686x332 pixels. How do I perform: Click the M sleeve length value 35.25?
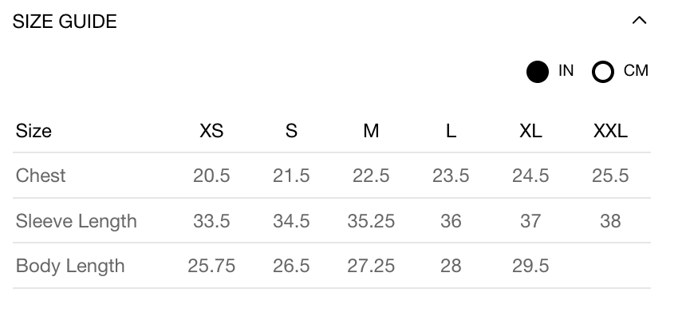tap(371, 221)
